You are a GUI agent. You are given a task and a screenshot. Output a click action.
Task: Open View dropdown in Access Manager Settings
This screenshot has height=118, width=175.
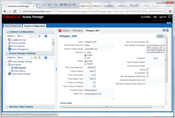[x=20, y=58]
